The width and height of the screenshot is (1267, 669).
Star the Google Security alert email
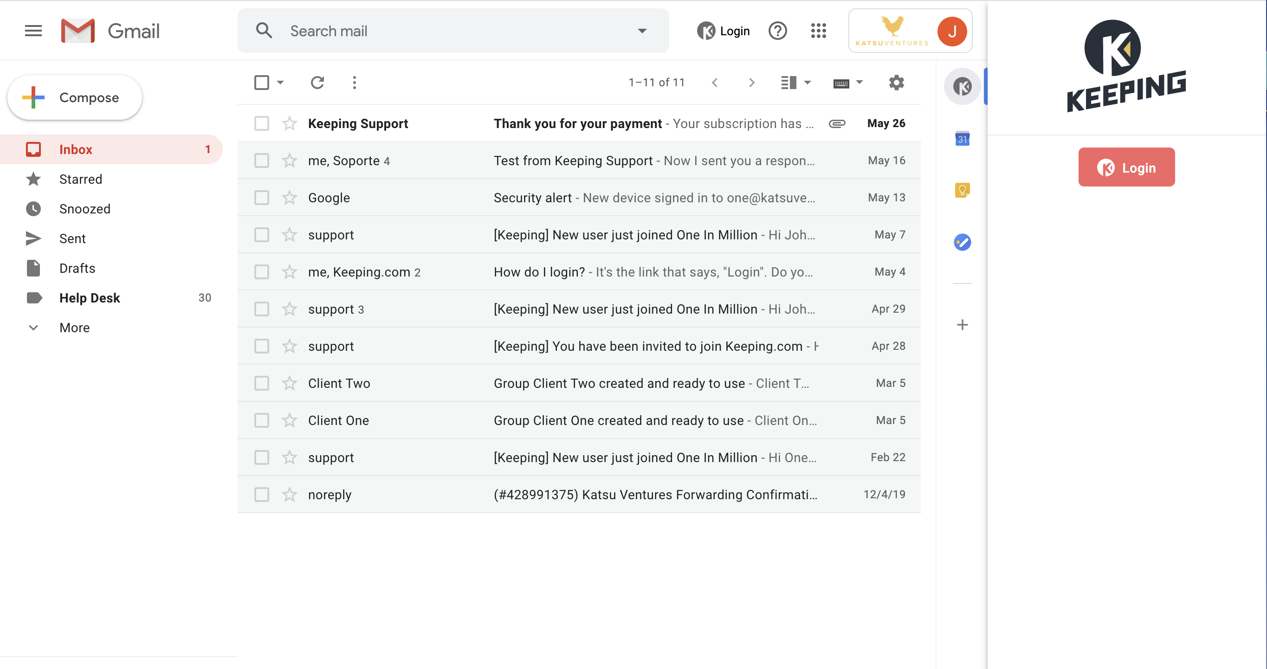(289, 198)
